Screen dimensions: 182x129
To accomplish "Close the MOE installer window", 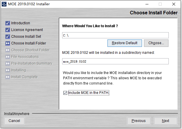I will [x=174, y=4].
